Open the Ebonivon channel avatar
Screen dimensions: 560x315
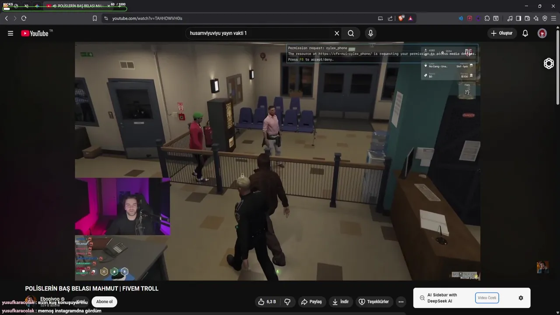pos(31,300)
